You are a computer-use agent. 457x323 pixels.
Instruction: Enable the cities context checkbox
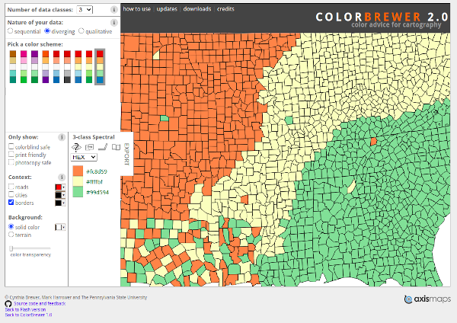click(x=11, y=194)
